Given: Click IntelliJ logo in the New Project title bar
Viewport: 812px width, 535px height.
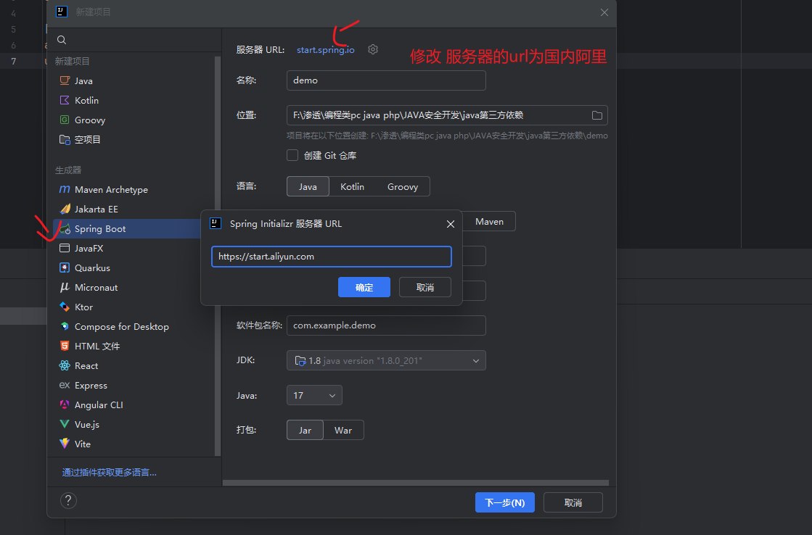Looking at the screenshot, I should coord(62,12).
